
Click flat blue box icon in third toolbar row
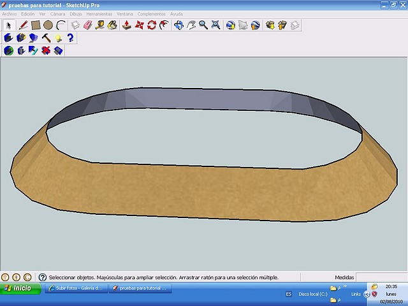click(x=58, y=50)
